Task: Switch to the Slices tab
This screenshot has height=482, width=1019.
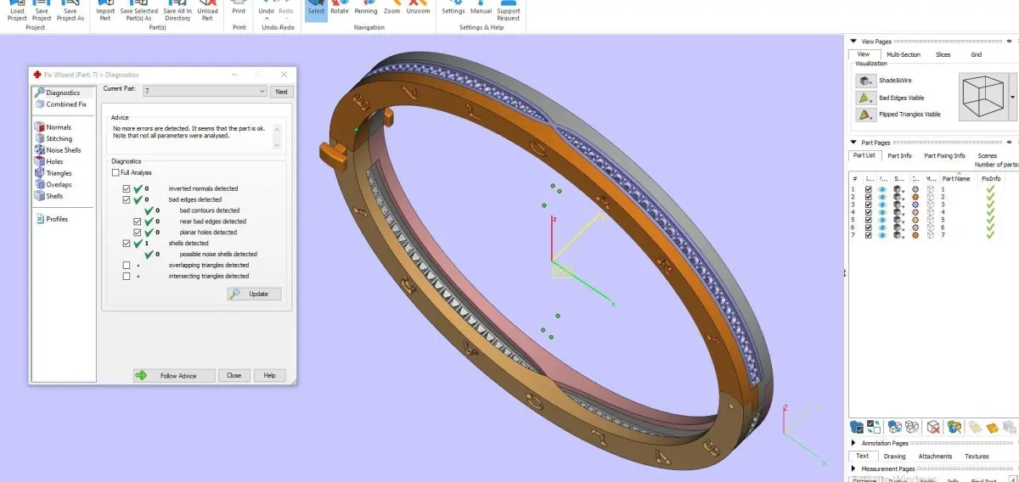Action: 943,54
